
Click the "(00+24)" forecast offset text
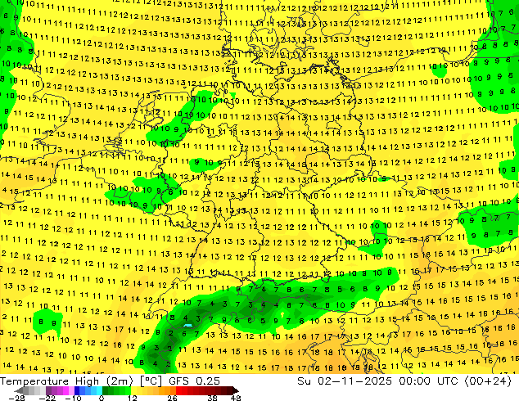coord(488,381)
